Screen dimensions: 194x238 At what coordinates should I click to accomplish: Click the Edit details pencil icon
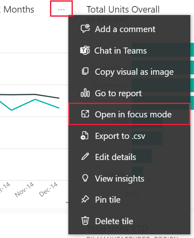[85, 156]
